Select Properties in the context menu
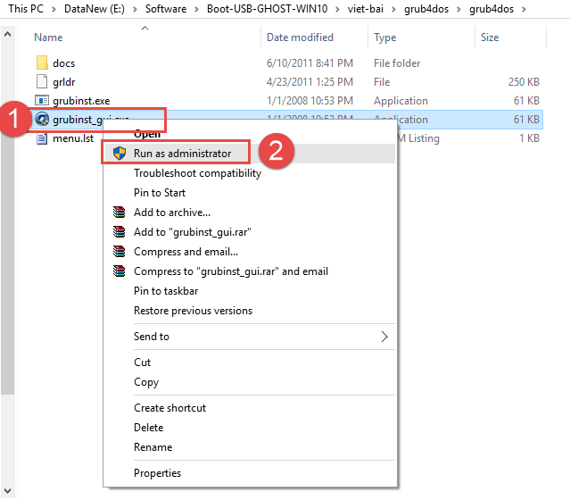Image resolution: width=570 pixels, height=500 pixels. click(x=157, y=473)
